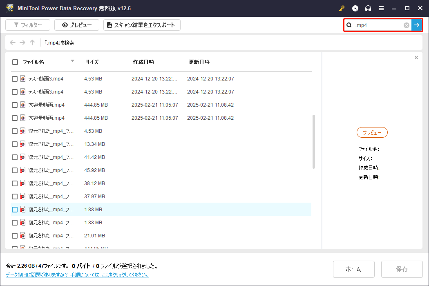
Task: Click the ホーム button
Action: pos(353,269)
